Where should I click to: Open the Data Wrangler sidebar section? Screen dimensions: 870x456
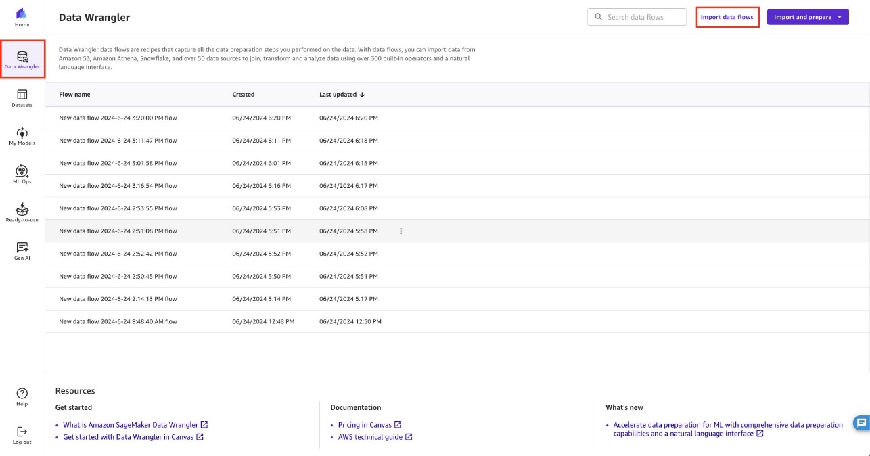coord(22,60)
